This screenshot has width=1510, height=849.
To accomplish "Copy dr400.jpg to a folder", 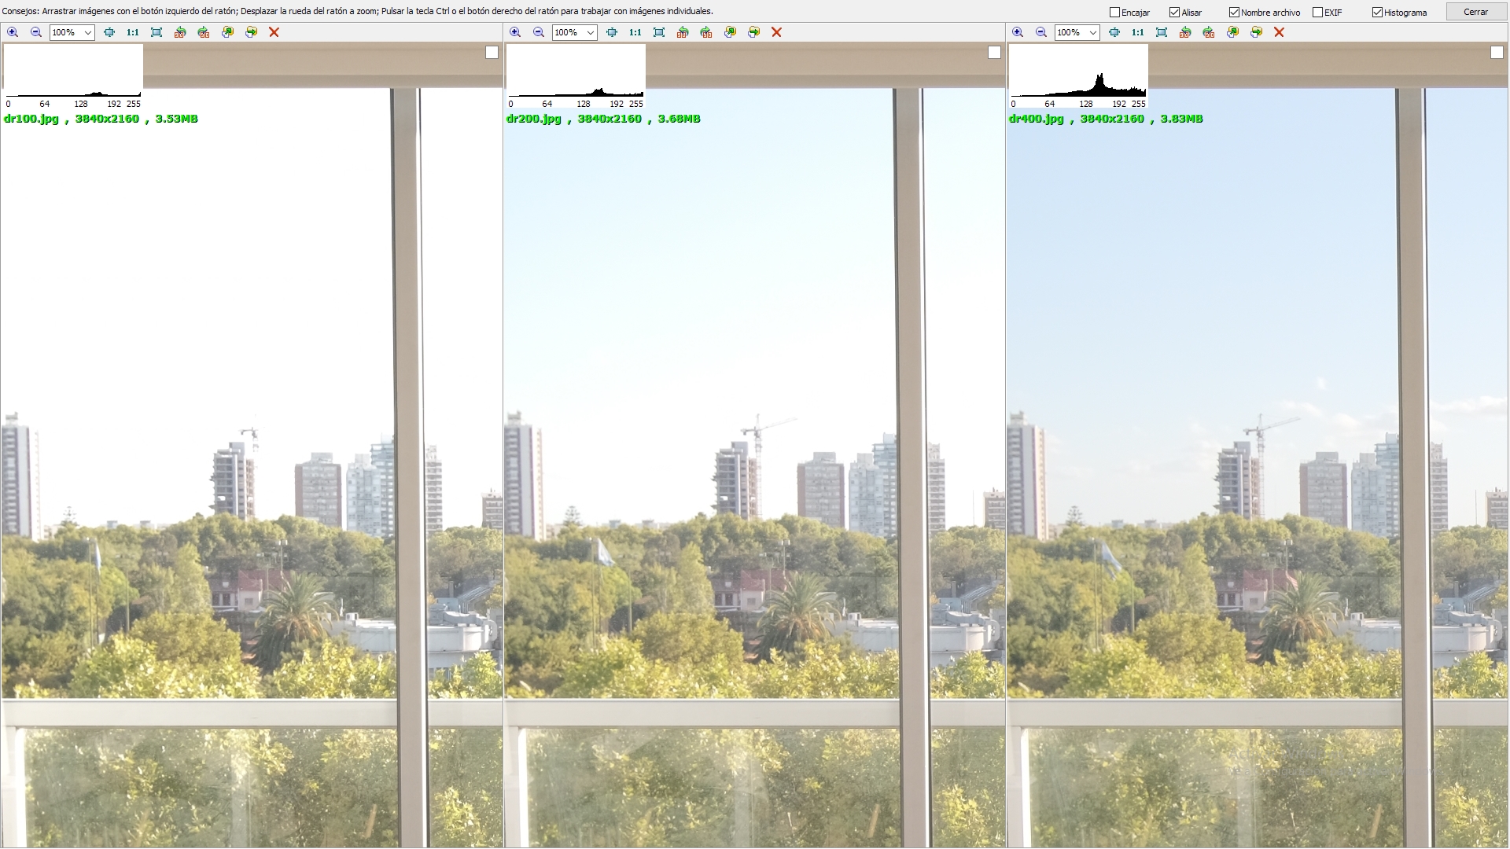I will [x=1232, y=32].
